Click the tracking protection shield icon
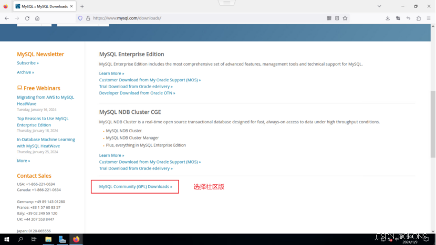Image resolution: width=436 pixels, height=245 pixels. point(80,18)
